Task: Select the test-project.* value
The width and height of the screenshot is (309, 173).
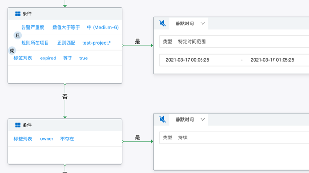Action: pyautogui.click(x=96, y=43)
